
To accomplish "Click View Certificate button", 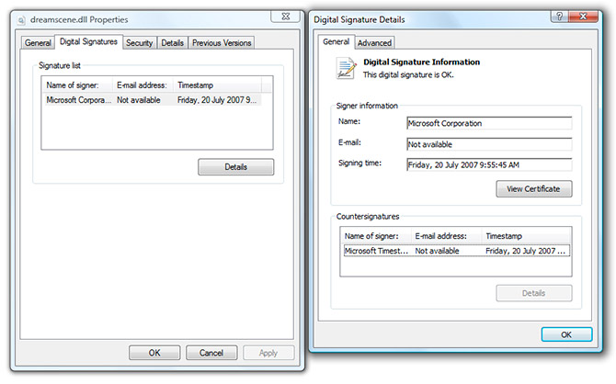I will [x=533, y=189].
